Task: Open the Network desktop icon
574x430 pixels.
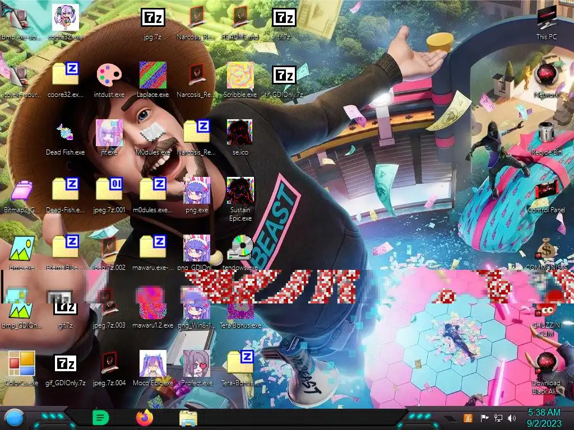Action: tap(547, 76)
